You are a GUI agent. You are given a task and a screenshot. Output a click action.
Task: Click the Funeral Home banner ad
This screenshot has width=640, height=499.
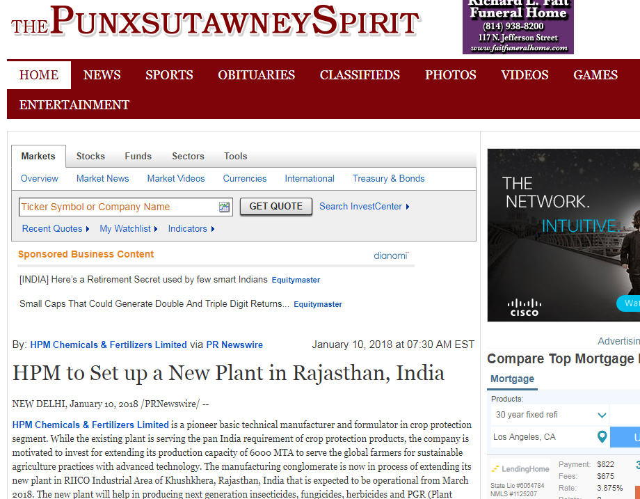pyautogui.click(x=518, y=27)
